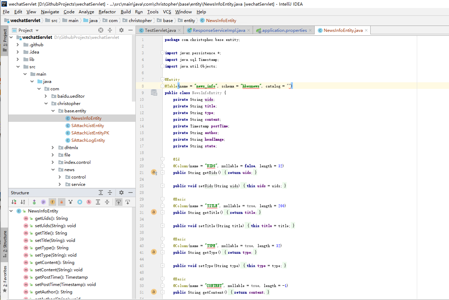Toggle Show Properties (p) in Structure toolbar
Viewport: 449px width, 300px height.
43,202
